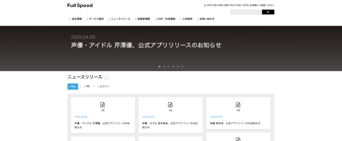342x141 pixels.
Task: Click the chevron before サービス案内
Action: coord(87,19)
